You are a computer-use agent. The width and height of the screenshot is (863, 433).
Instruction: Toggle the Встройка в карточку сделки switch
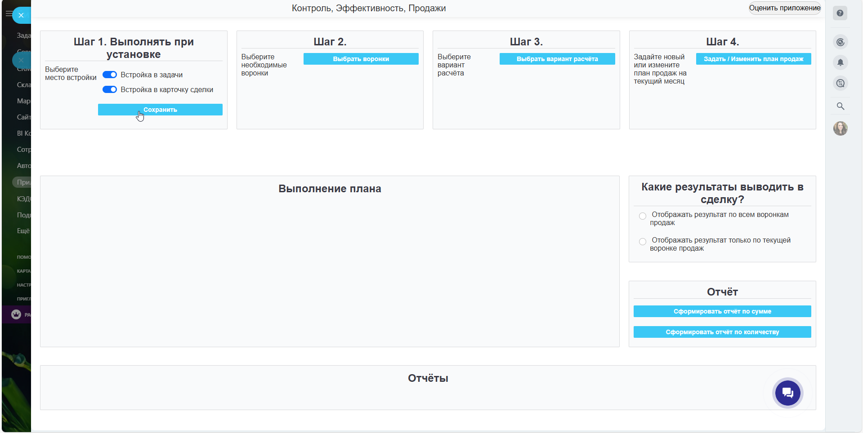point(110,89)
